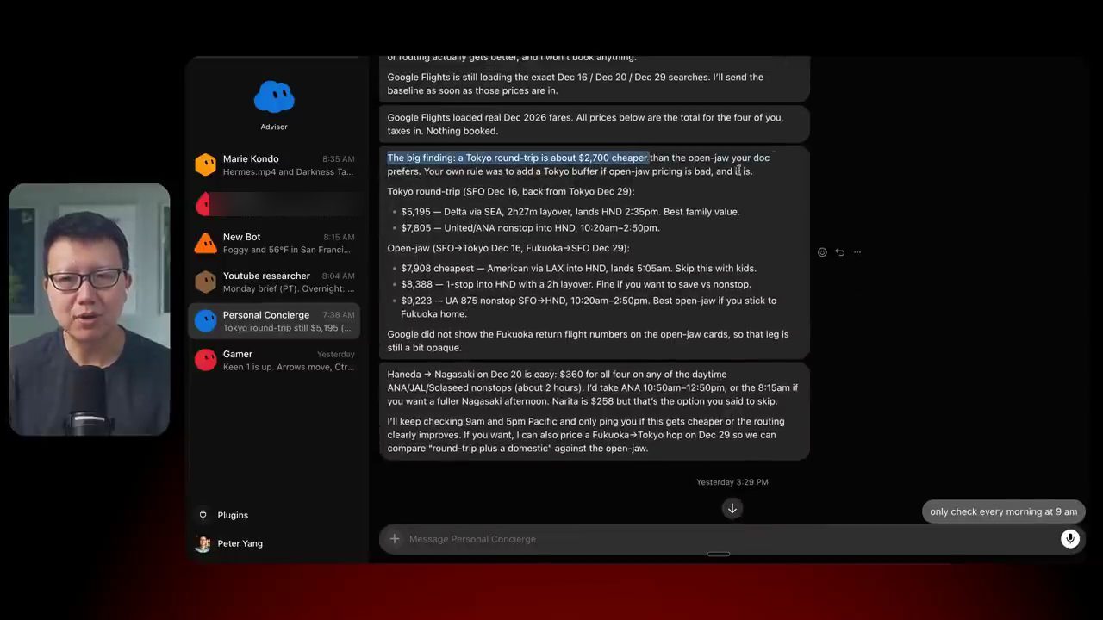1103x620 pixels.
Task: Click the 'Yesterday 3:29 PM' timestamp
Action: (x=732, y=482)
